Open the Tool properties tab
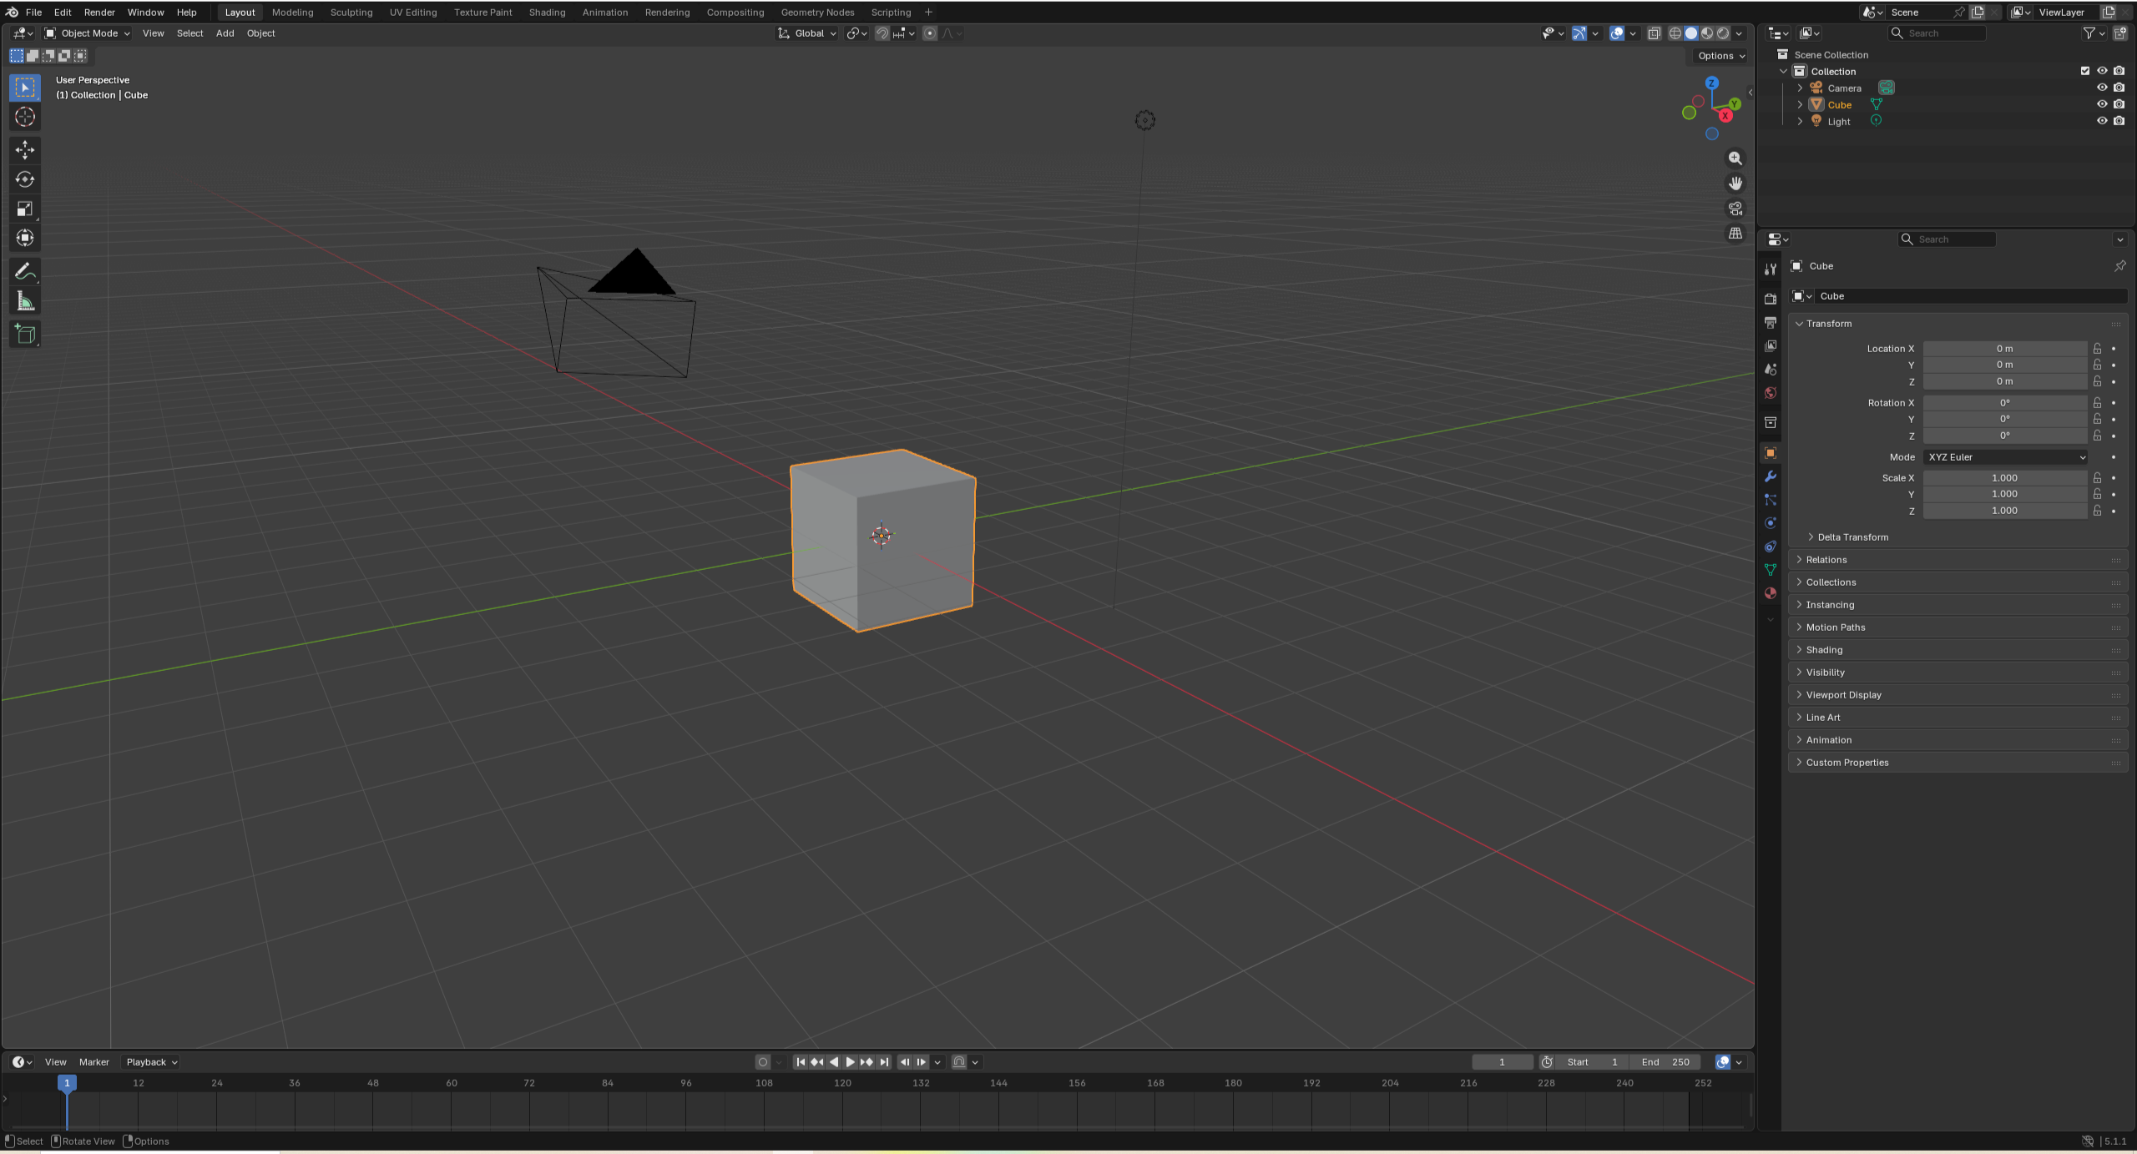Image resolution: width=2137 pixels, height=1154 pixels. click(1771, 269)
